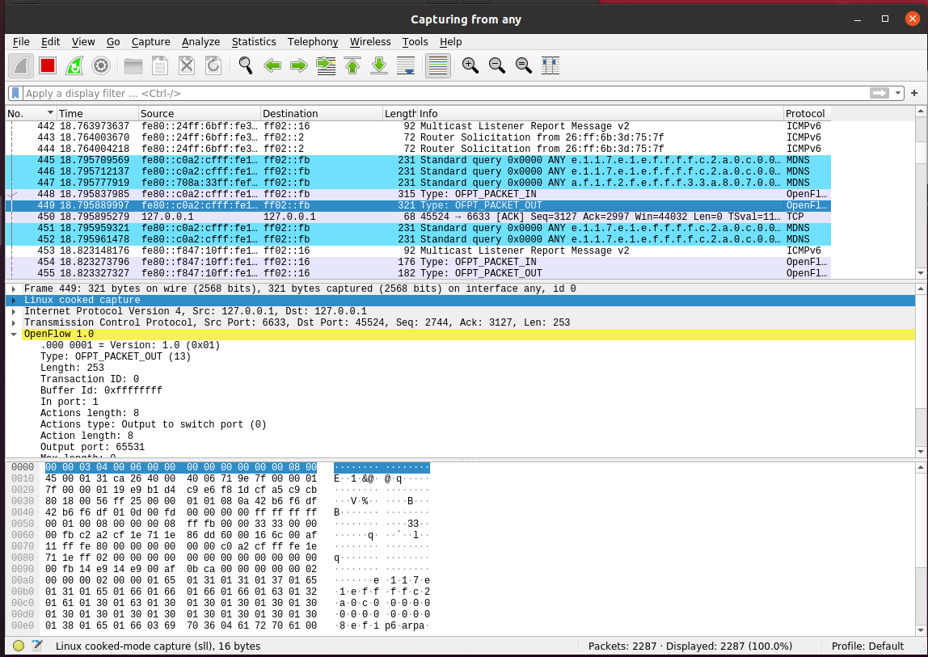Go to the first packet

(352, 65)
